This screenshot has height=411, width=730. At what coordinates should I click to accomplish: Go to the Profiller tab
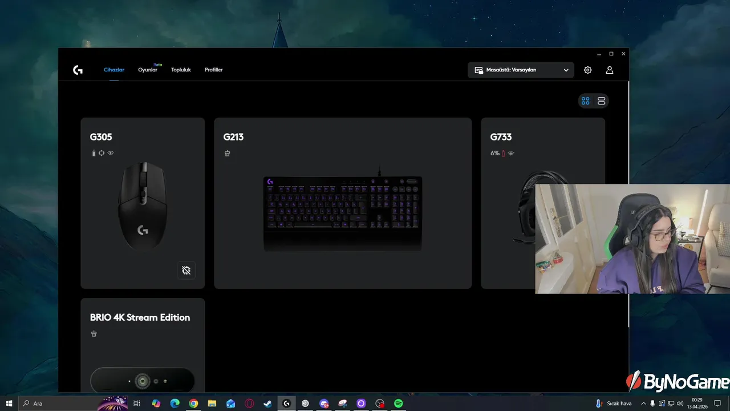point(214,70)
